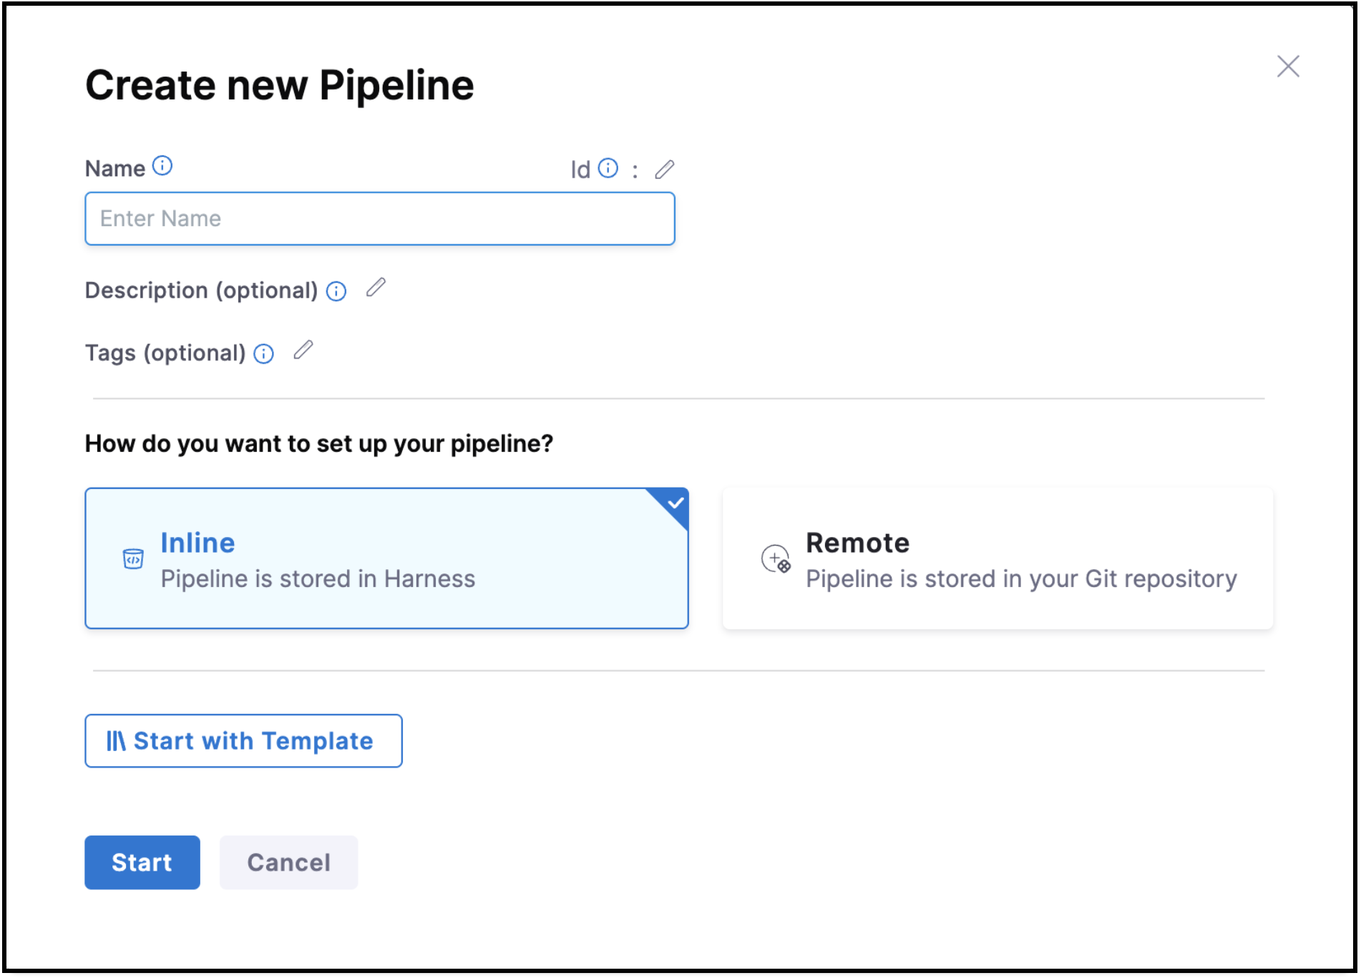Focus the Enter Name input field

379,218
